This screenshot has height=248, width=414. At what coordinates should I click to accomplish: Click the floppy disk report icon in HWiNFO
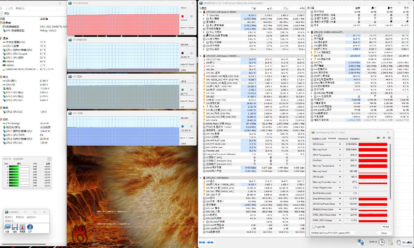(x=15, y=227)
